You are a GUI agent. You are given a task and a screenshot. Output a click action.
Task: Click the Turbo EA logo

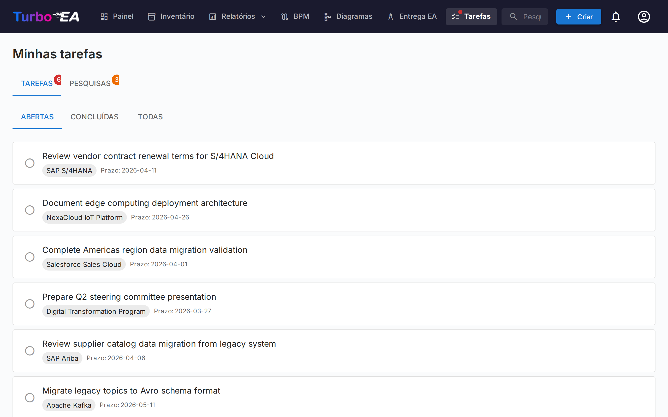(x=46, y=16)
